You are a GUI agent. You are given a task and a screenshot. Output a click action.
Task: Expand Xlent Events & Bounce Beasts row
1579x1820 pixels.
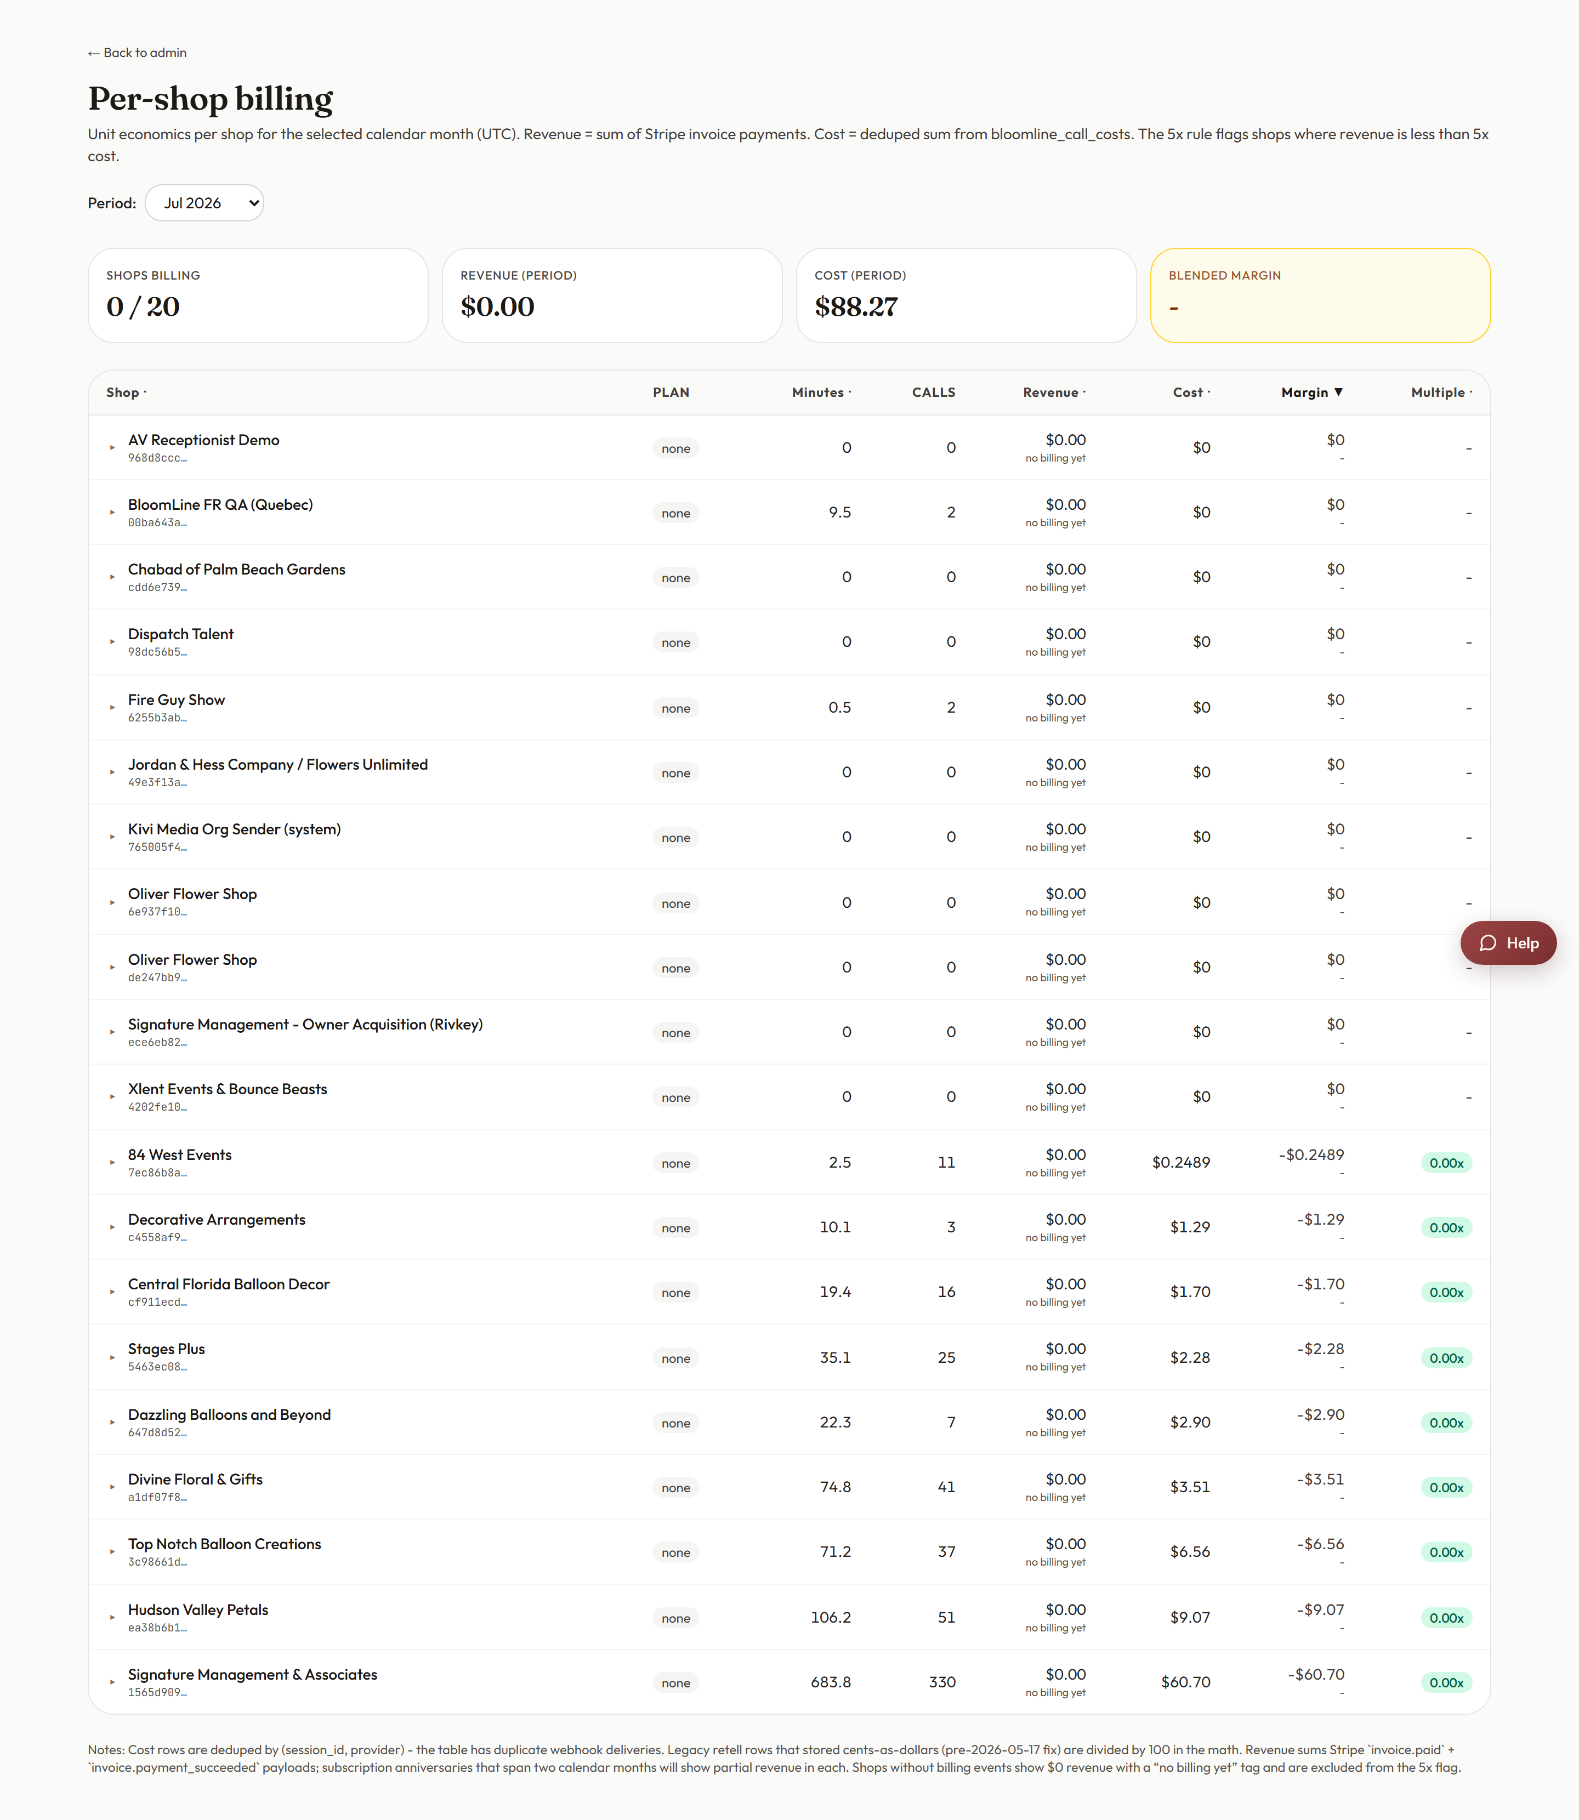pos(112,1097)
